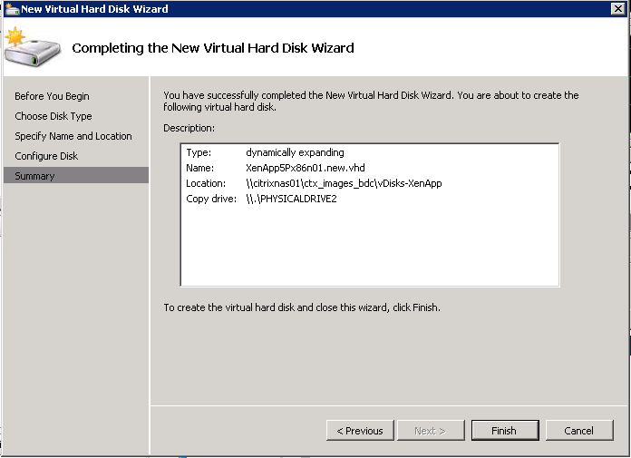Open the Before You Begin step
The image size is (631, 458).
pos(52,96)
